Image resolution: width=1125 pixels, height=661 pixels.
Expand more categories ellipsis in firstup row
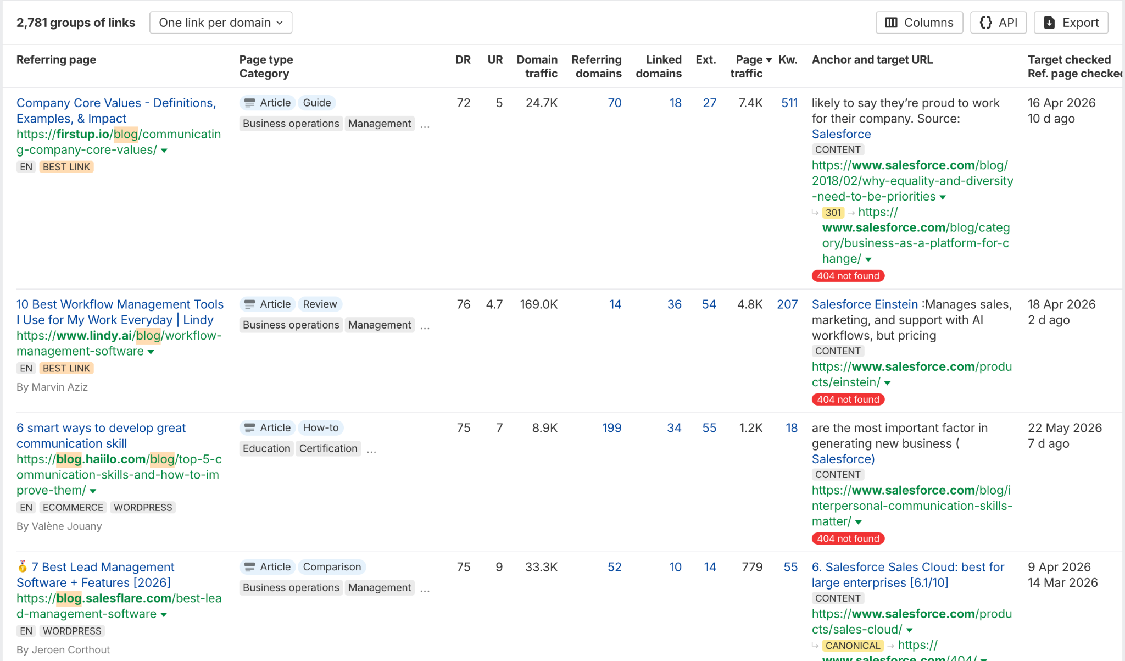[425, 126]
